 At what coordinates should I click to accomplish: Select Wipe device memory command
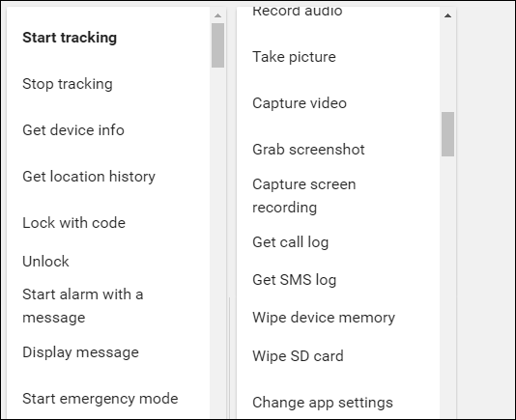324,318
